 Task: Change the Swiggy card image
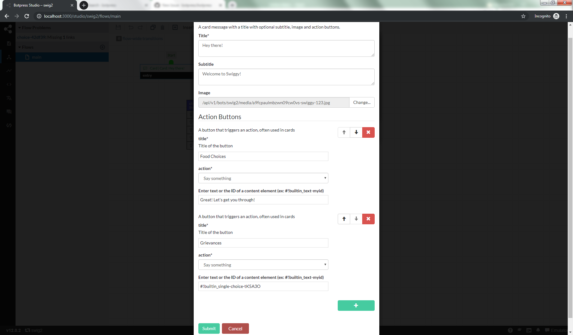[x=362, y=102]
